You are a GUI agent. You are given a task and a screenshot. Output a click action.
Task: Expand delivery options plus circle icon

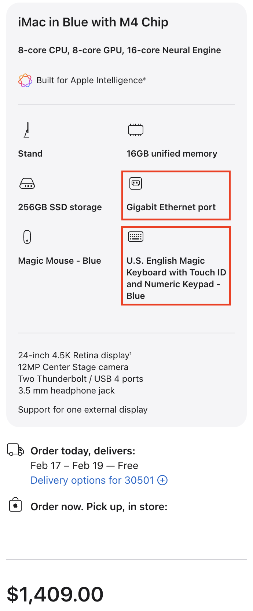click(162, 480)
